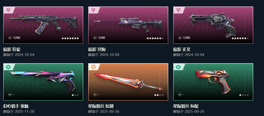The image size is (264, 116).
Task: Click the 1290 price on 掠影 正义 card
Action: click(x=186, y=38)
